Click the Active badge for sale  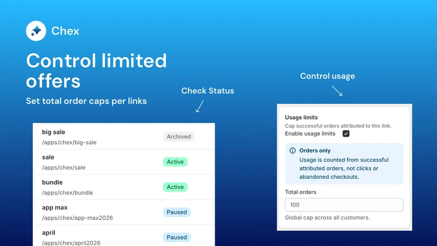point(175,162)
